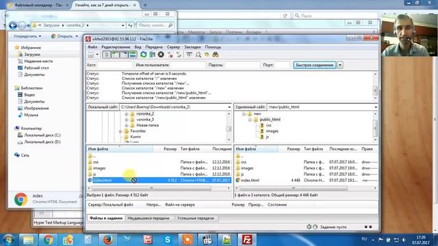Viewport: 438px width, 246px height.
Task: Expand Новая папка node in local tree
Action: tap(127, 125)
